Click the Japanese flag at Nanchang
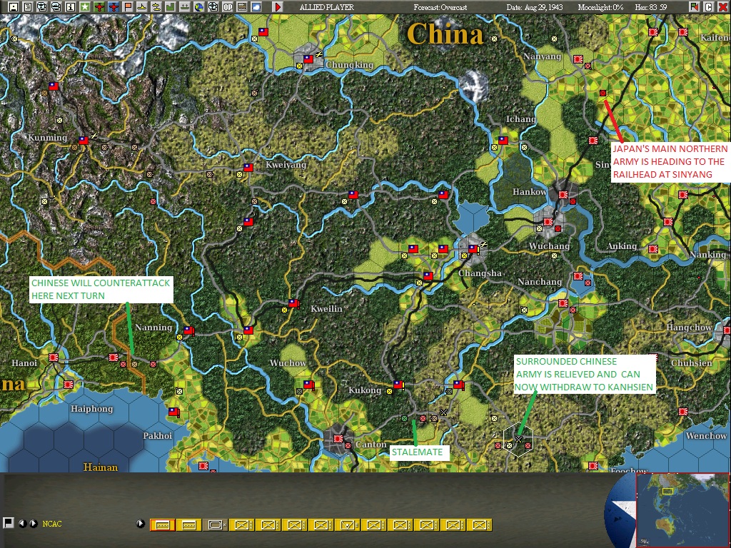The height and width of the screenshot is (548, 731). point(578,276)
